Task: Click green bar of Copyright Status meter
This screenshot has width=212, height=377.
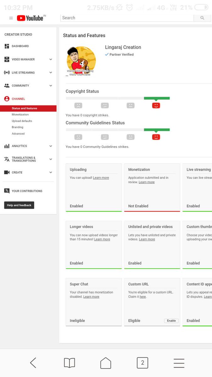Action: click(157, 98)
